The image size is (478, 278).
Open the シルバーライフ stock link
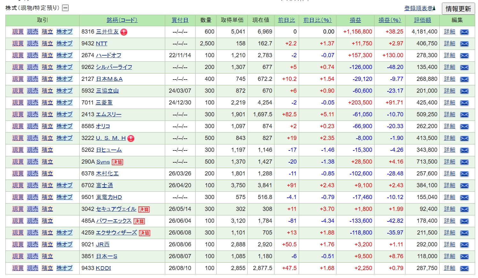click(114, 67)
